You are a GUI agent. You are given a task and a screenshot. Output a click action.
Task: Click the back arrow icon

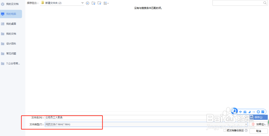87,3
